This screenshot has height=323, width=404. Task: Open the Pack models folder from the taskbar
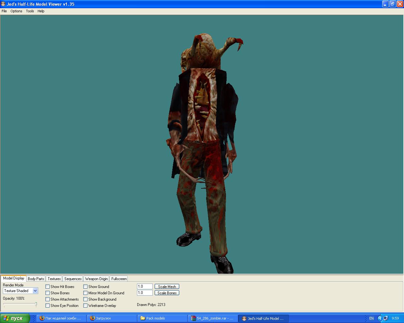(x=163, y=318)
